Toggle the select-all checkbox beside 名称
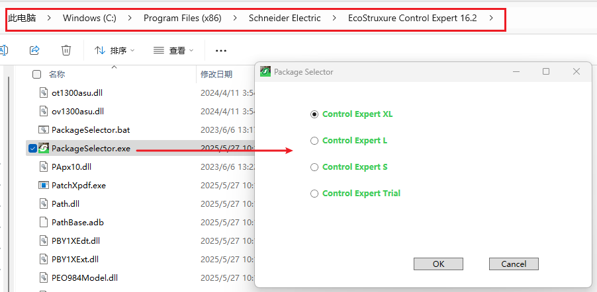The image size is (597, 292). pos(36,75)
